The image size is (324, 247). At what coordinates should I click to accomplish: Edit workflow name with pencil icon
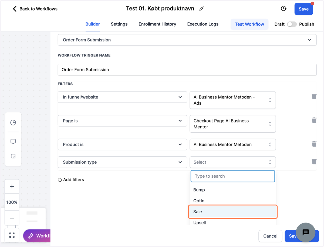[x=202, y=9]
